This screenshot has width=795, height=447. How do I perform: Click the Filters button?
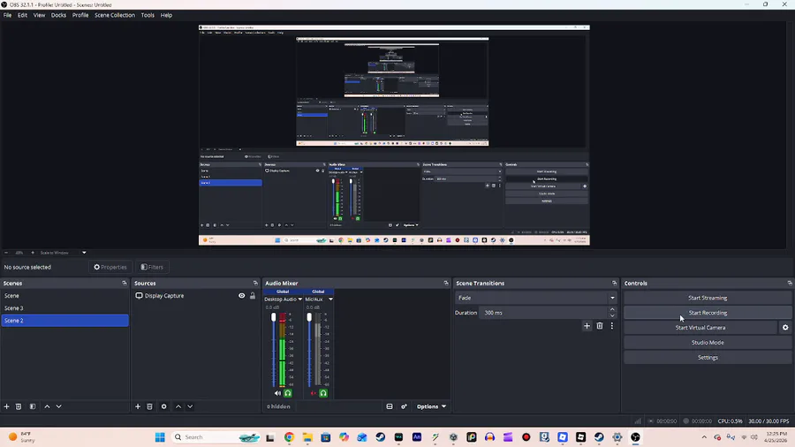point(152,267)
